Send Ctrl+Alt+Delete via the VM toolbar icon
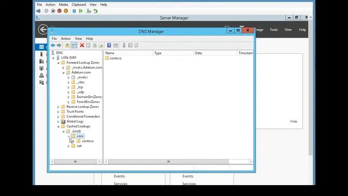This screenshot has width=348, height=196. click(39, 11)
